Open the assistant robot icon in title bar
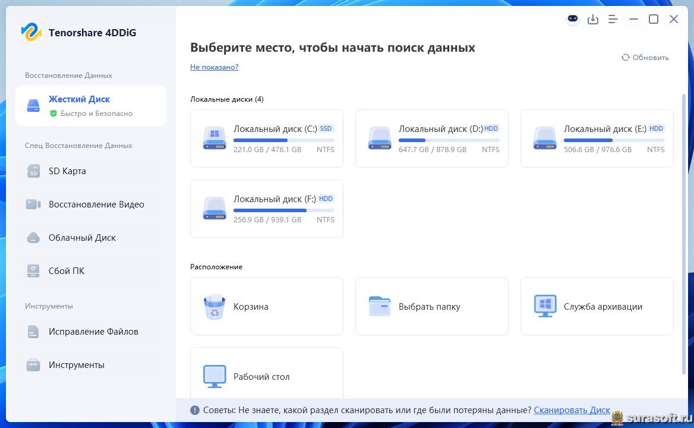Viewport: 694px width, 428px height. coord(573,19)
